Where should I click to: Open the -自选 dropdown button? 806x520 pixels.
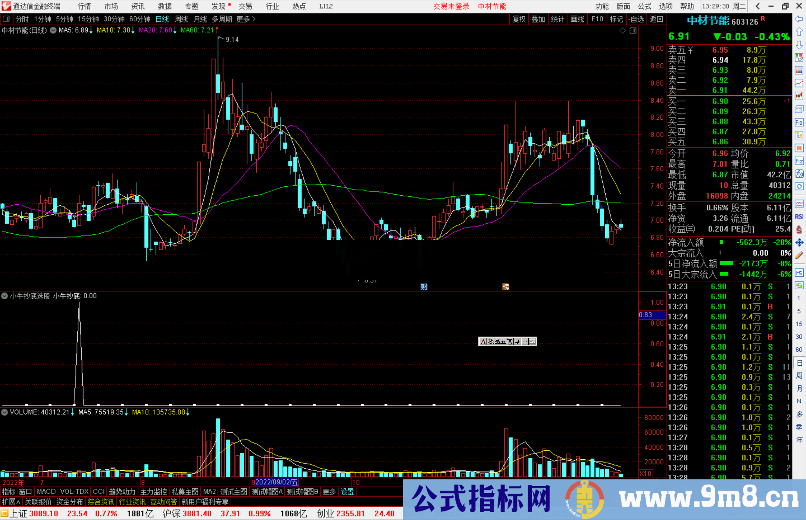[x=636, y=19]
